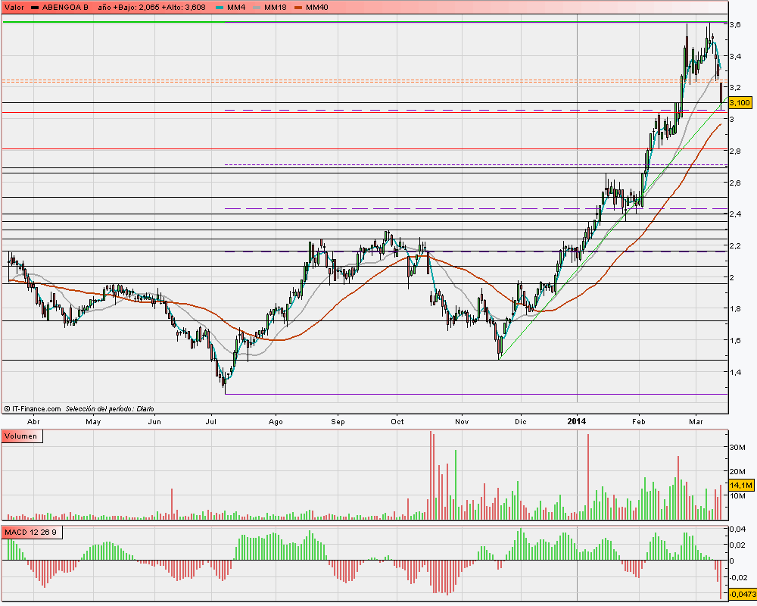
Task: Click the current price tag 3,100
Action: (x=740, y=102)
